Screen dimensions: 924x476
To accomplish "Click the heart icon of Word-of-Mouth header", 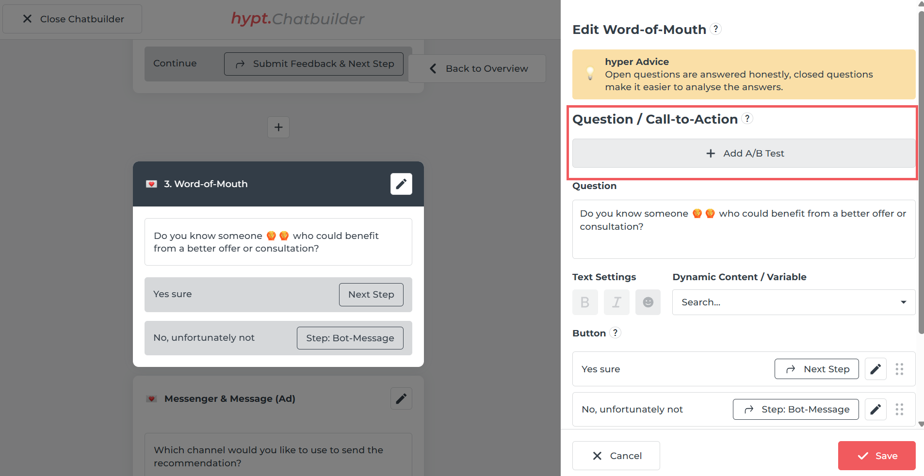I will point(151,184).
